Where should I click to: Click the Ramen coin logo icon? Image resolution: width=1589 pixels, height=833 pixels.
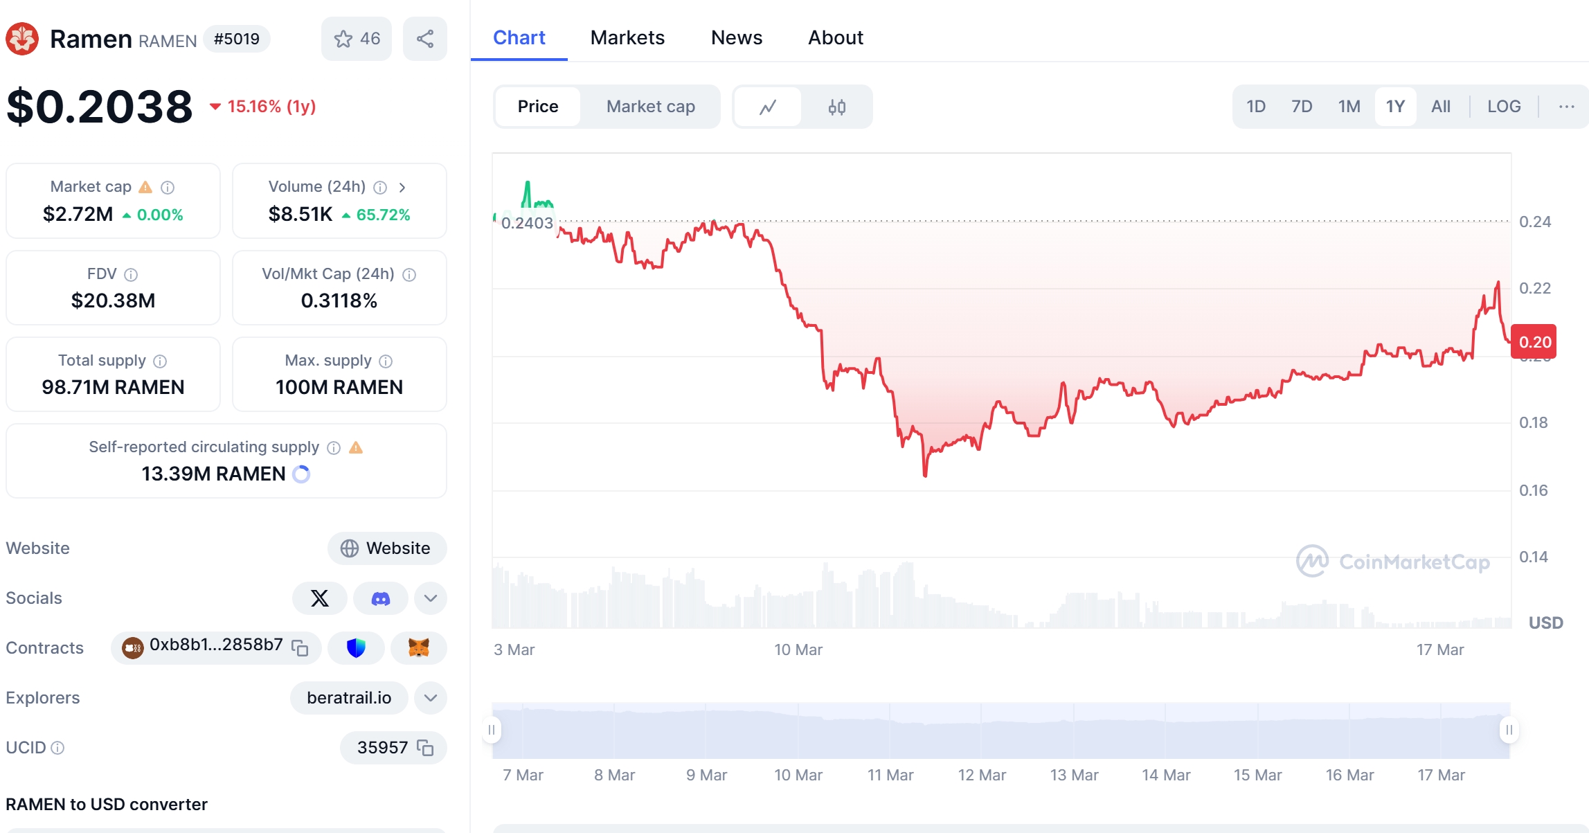pos(22,39)
